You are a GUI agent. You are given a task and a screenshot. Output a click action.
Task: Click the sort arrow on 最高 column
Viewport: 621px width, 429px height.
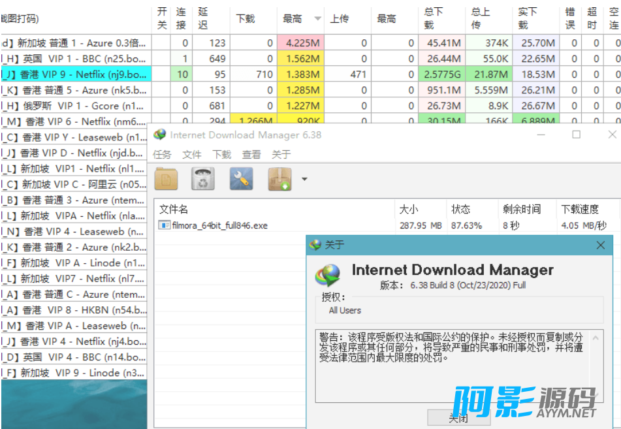317,19
